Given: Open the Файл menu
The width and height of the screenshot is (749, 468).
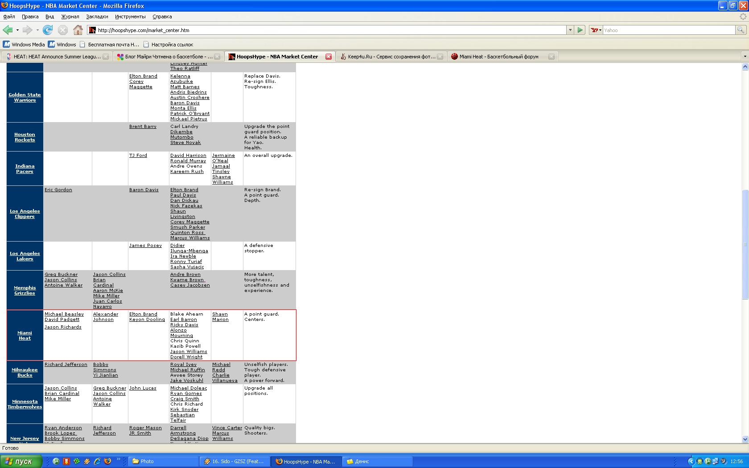Looking at the screenshot, I should (9, 16).
